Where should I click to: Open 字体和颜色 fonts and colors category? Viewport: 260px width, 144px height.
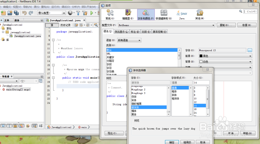coord(146,15)
